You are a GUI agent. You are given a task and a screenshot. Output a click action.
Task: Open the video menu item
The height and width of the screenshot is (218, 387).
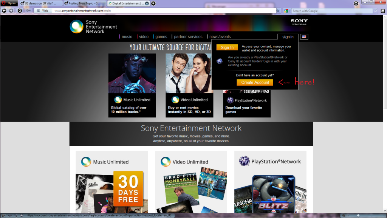pos(144,37)
